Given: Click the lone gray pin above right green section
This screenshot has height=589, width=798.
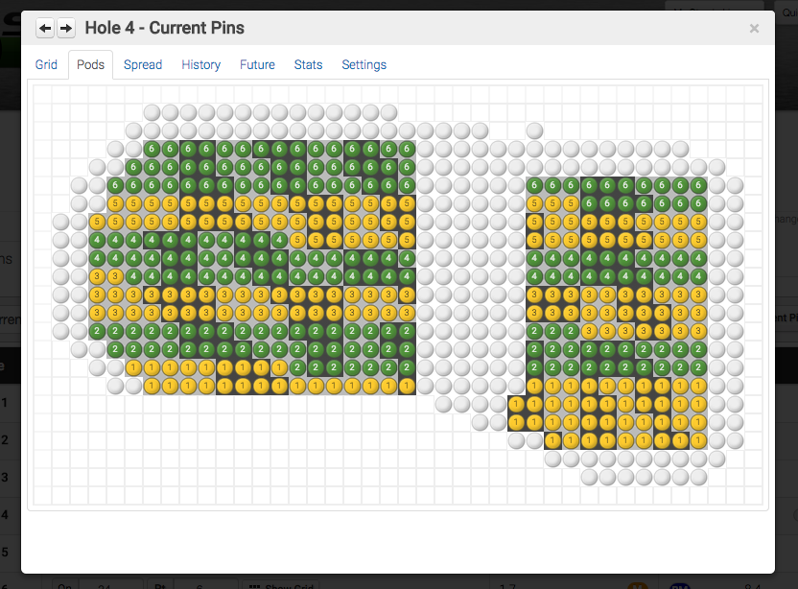Looking at the screenshot, I should coord(534,130).
